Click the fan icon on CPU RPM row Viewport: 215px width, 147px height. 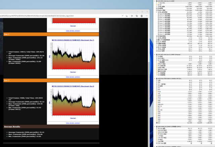157,123
